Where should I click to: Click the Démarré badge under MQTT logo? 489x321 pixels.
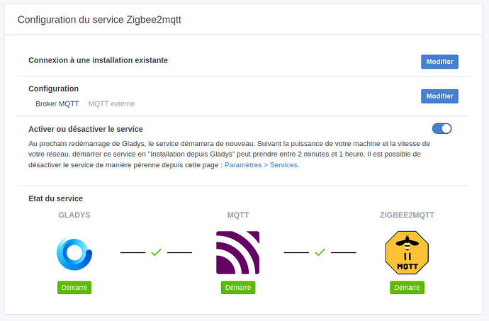tap(237, 288)
